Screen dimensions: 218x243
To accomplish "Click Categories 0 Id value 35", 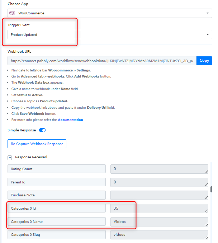I will click(x=159, y=208).
